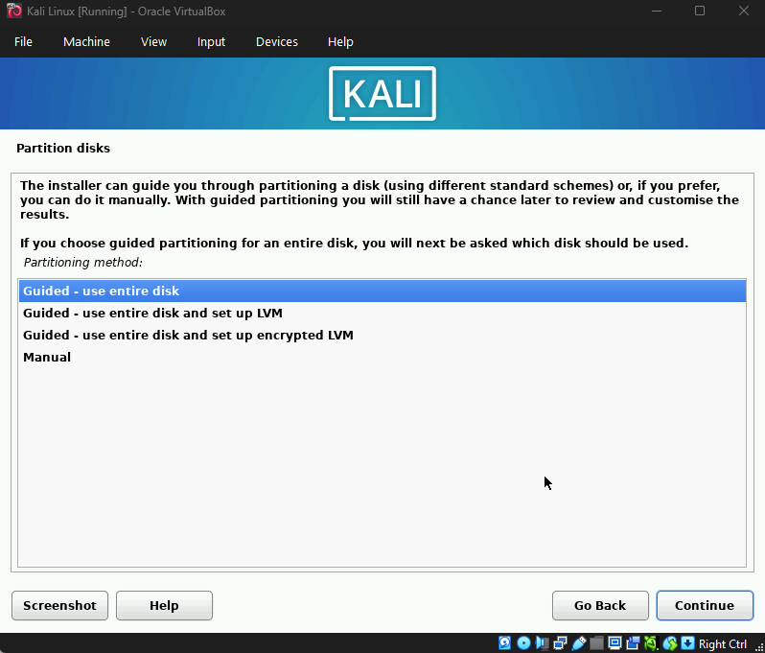The width and height of the screenshot is (765, 653).
Task: Open the Input menu
Action: tap(211, 42)
